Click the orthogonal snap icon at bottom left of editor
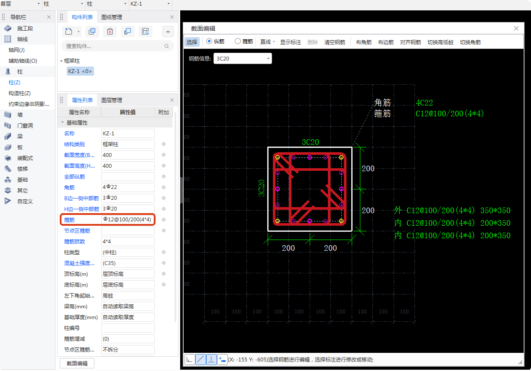Image resolution: width=531 pixels, height=371 pixels. (189, 359)
